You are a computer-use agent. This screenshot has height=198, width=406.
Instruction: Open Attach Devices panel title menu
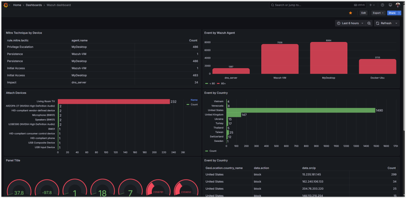16,93
